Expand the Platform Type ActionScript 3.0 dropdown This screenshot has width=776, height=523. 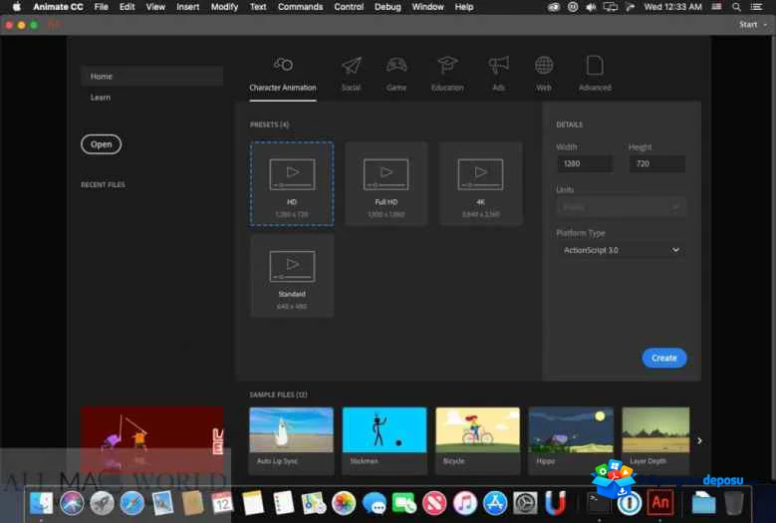[621, 250]
